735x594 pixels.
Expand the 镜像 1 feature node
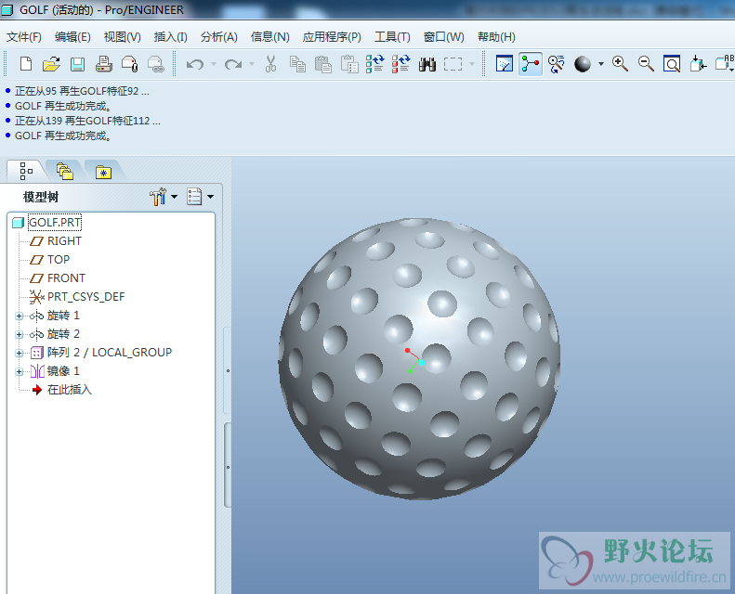point(19,371)
